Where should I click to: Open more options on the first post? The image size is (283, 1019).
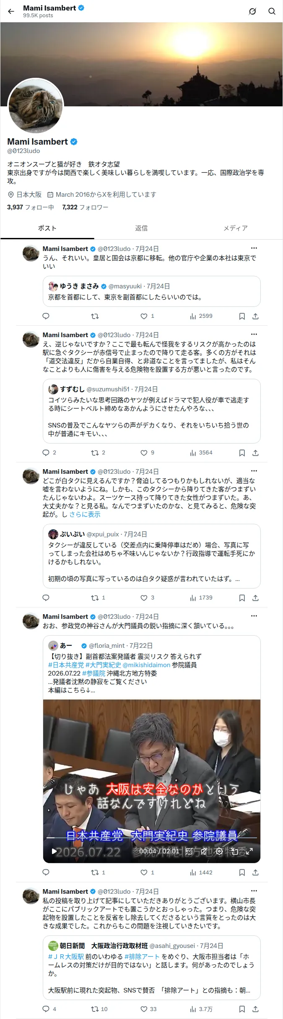coord(254,248)
